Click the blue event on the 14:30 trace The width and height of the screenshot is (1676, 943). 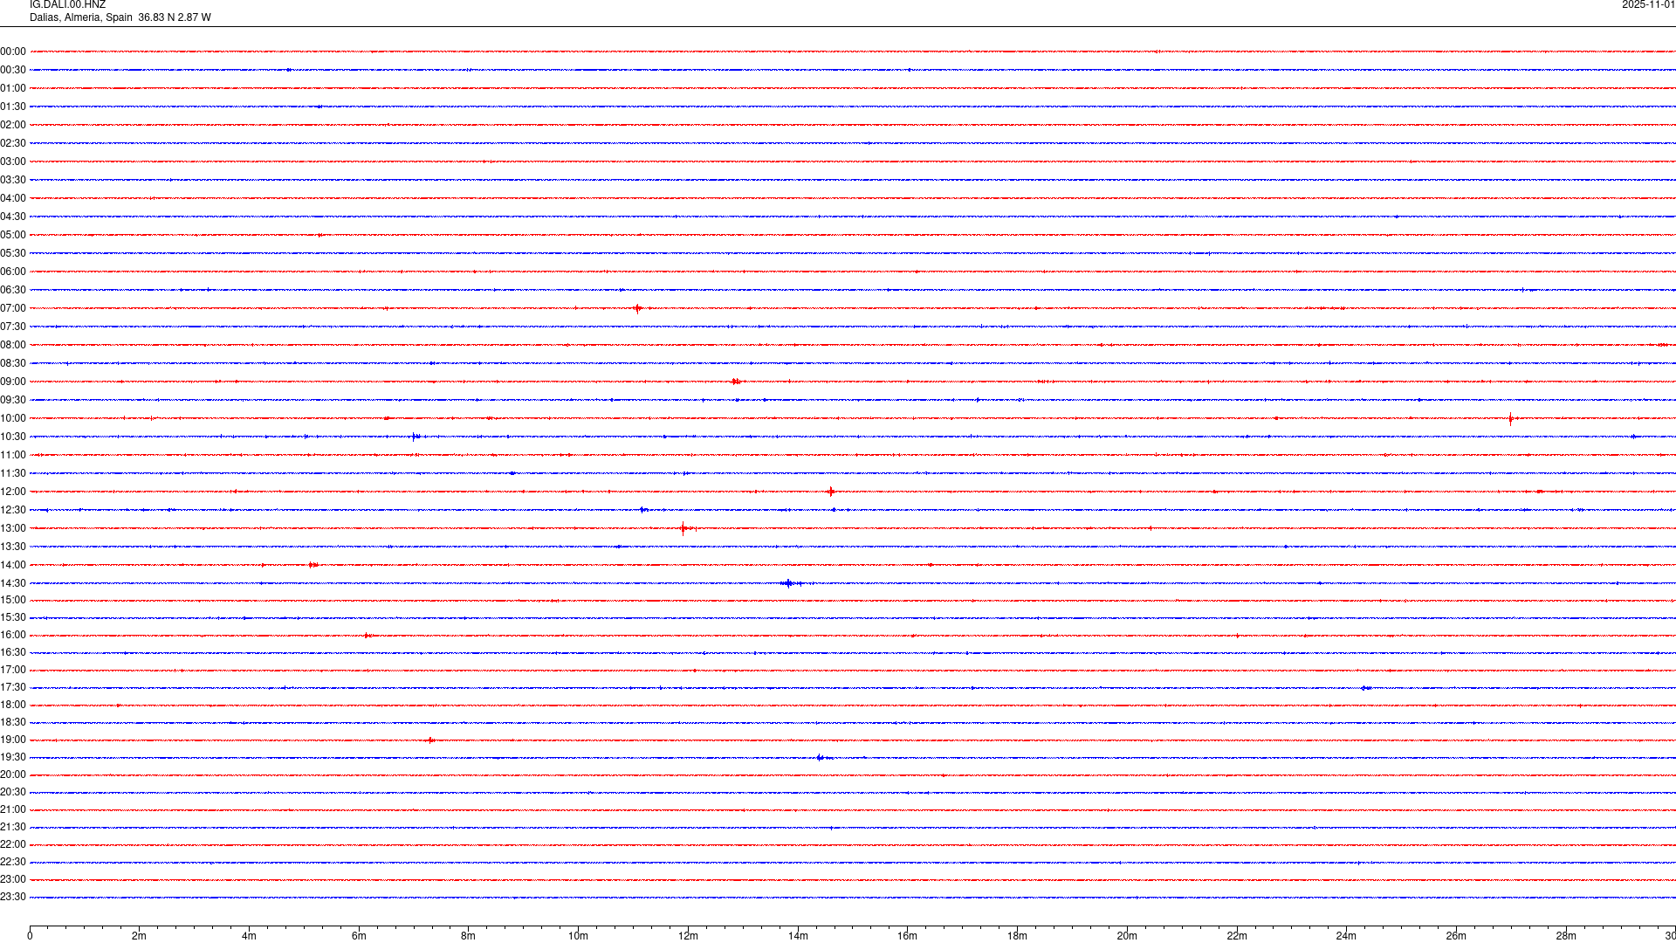tap(788, 583)
